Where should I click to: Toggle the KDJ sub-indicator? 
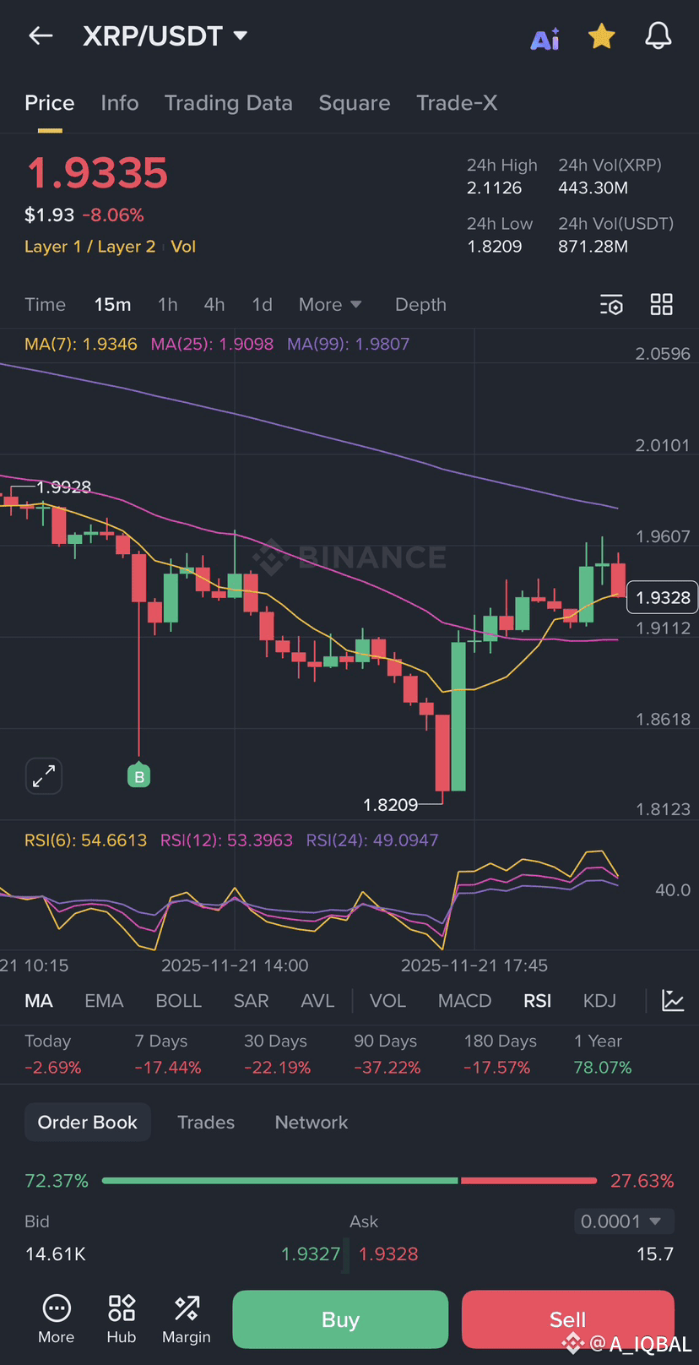[599, 1001]
